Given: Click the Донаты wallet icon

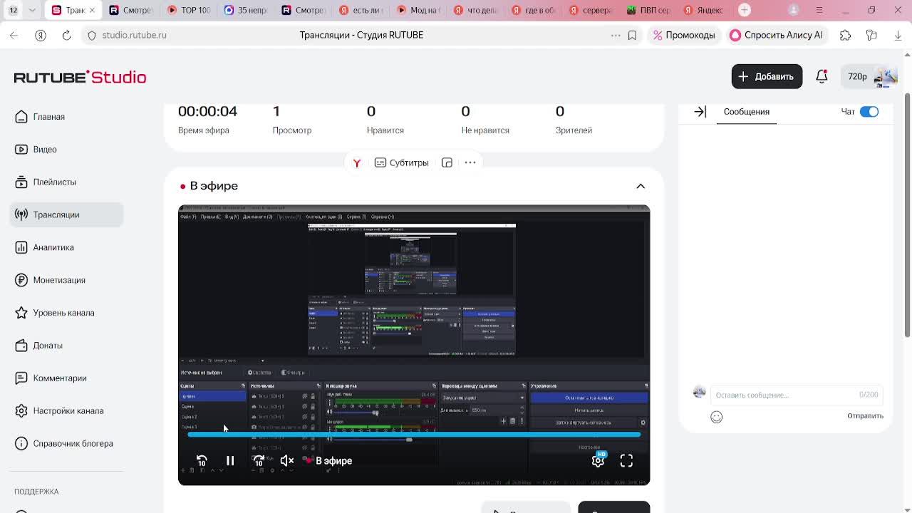Looking at the screenshot, I should pos(21,346).
